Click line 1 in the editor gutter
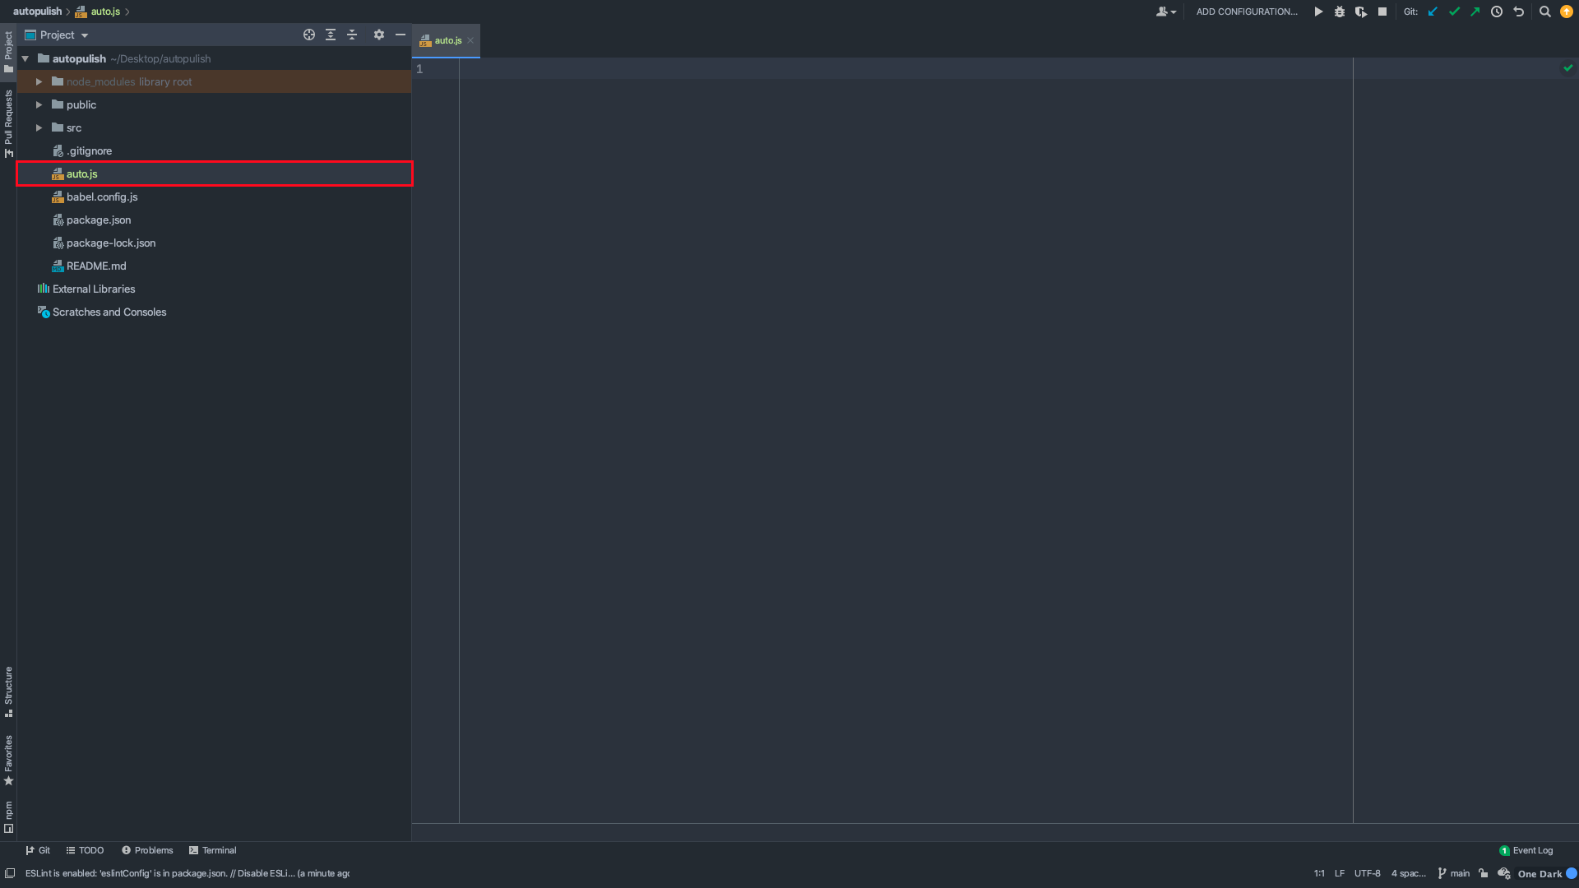Viewport: 1579px width, 888px height. 419,69
